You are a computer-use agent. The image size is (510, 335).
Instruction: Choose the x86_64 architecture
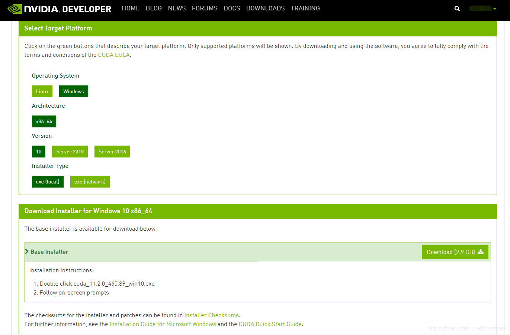click(x=44, y=121)
